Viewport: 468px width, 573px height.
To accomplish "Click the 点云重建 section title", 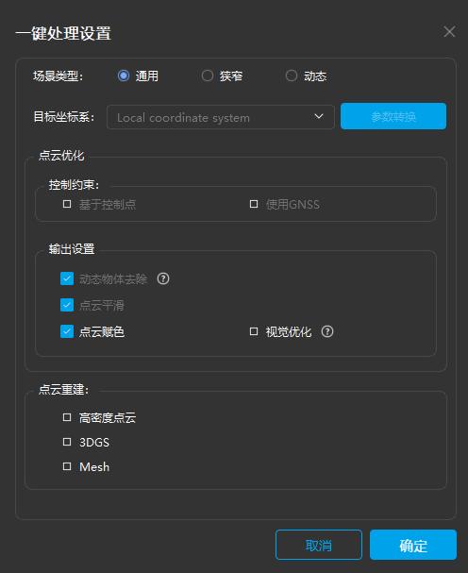I will pyautogui.click(x=63, y=389).
